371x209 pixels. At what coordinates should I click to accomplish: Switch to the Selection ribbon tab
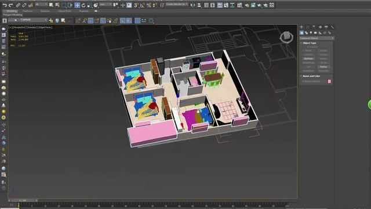pos(45,11)
